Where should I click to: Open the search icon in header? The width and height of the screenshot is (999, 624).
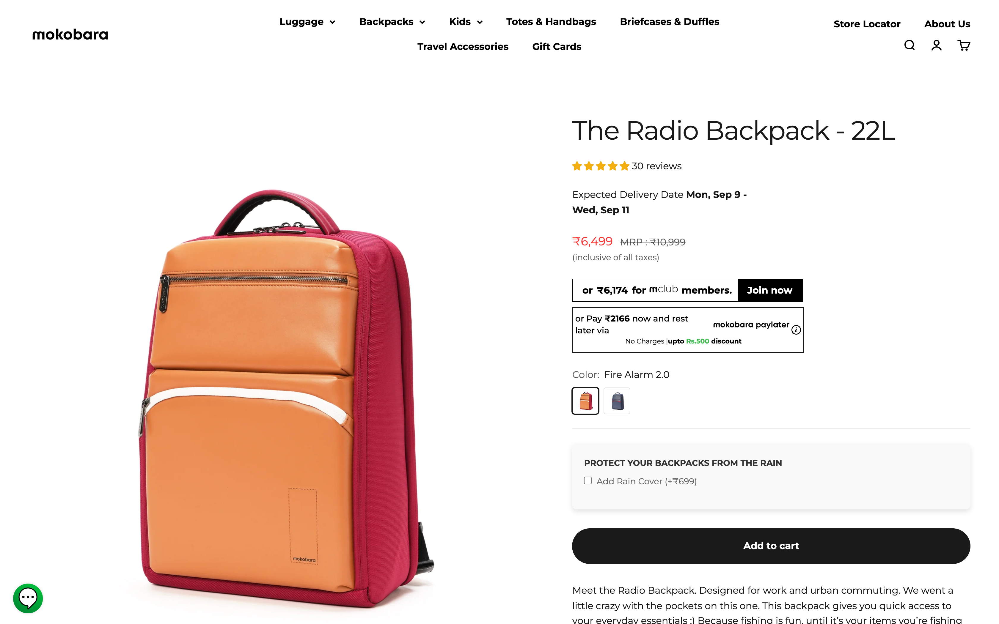tap(909, 45)
